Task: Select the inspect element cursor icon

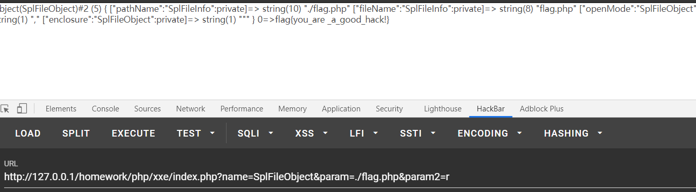Action: tap(5, 108)
